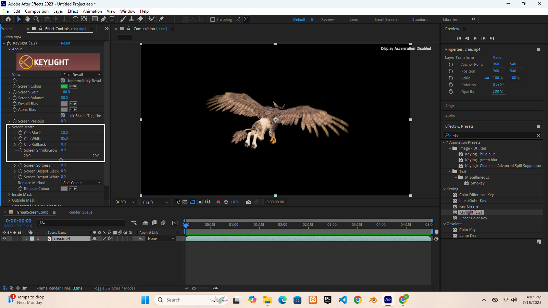Image resolution: width=548 pixels, height=308 pixels.
Task: Reset Layer Transform in Properties
Action: pos(498,57)
